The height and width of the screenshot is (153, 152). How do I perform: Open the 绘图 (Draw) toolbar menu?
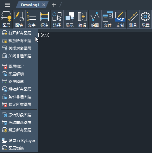[x=95, y=19]
